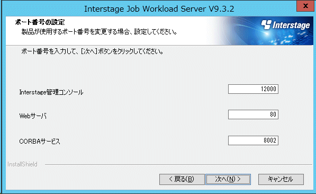Image resolution: width=316 pixels, height=194 pixels.
Task: Click the Interstage管理コンソール label text
Action: [x=51, y=92]
